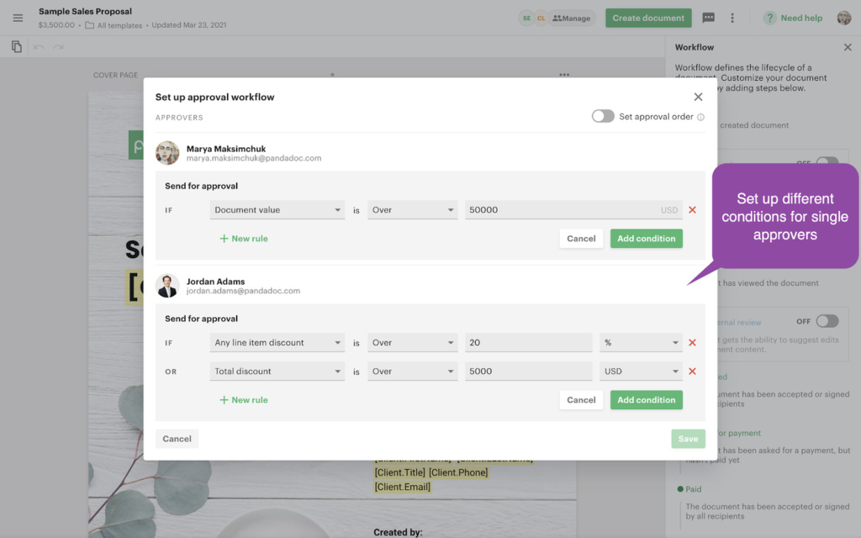This screenshot has width=861, height=538.
Task: Click the redo arrow icon
Action: 56,47
